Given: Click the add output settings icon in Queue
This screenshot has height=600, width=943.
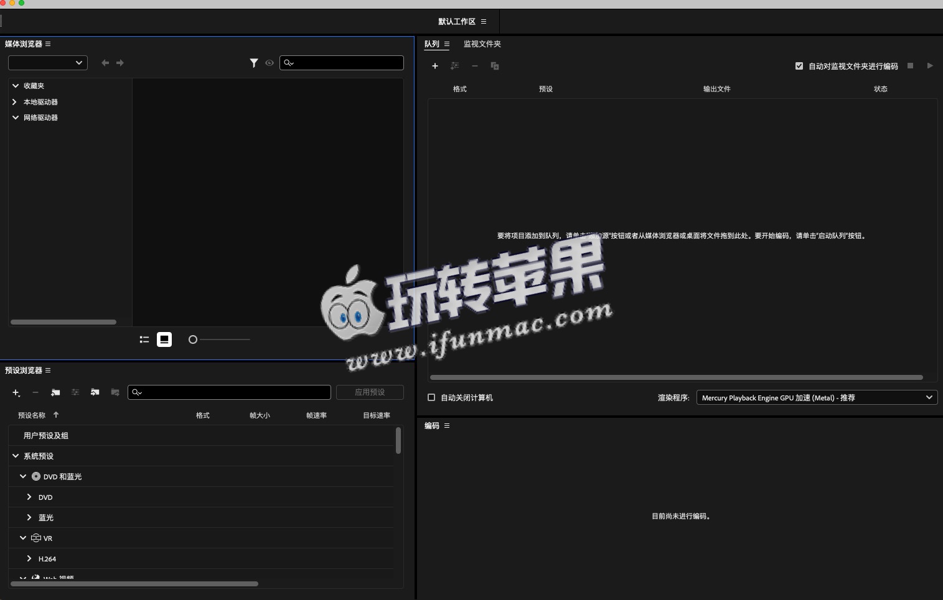Looking at the screenshot, I should [x=455, y=66].
